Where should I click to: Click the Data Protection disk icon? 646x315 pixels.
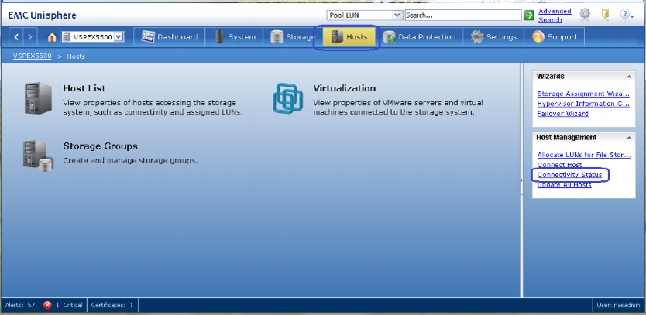389,37
